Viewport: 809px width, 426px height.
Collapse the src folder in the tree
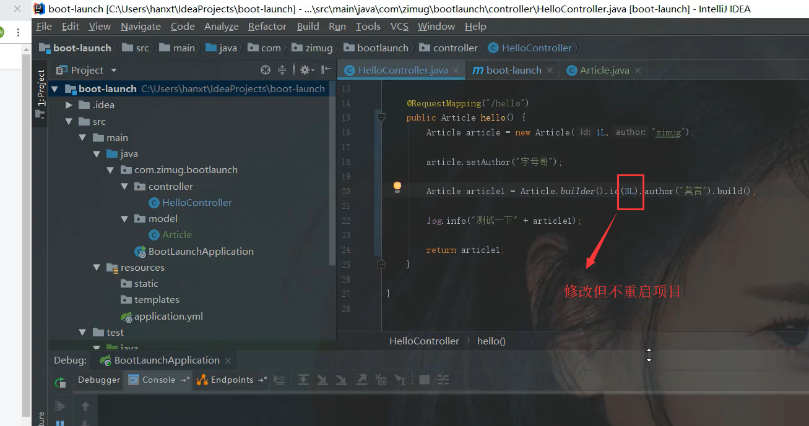(69, 121)
